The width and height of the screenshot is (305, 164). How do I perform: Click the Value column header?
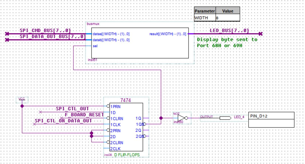(227, 11)
